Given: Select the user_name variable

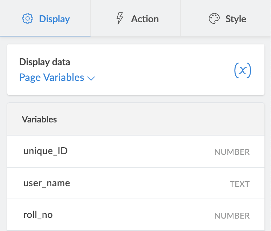Looking at the screenshot, I should (47, 183).
